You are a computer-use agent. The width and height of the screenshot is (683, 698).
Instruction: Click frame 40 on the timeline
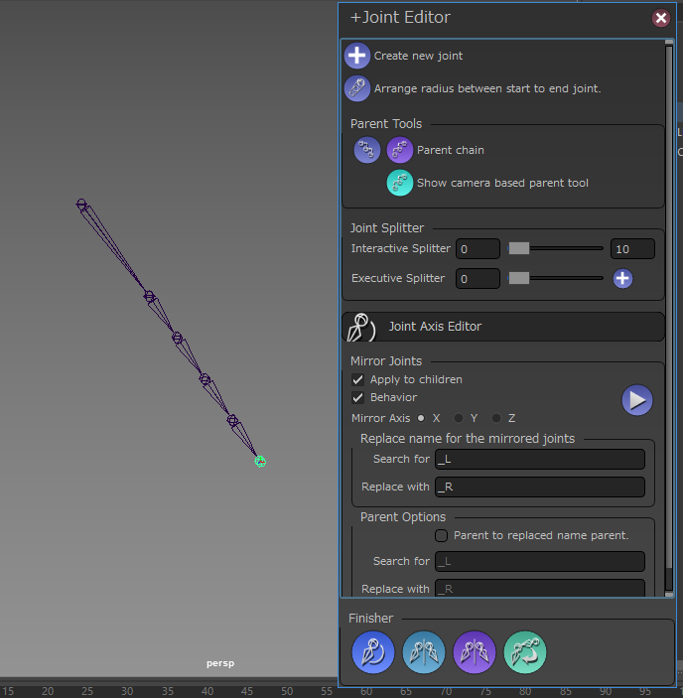click(206, 691)
